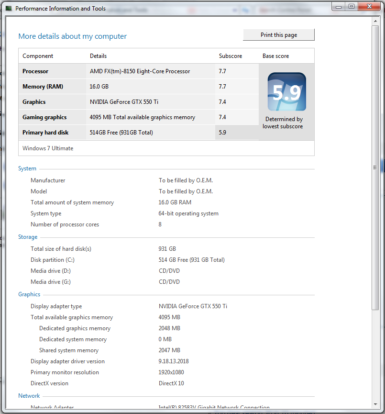Click the Storage section heading

(28, 237)
